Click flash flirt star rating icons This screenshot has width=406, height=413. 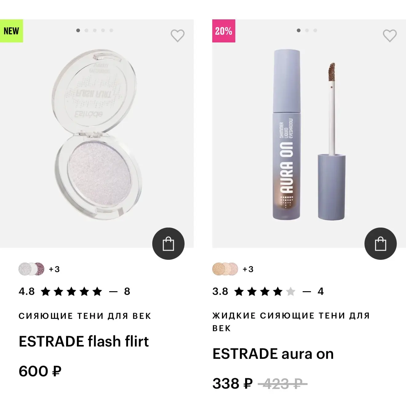coord(71,291)
